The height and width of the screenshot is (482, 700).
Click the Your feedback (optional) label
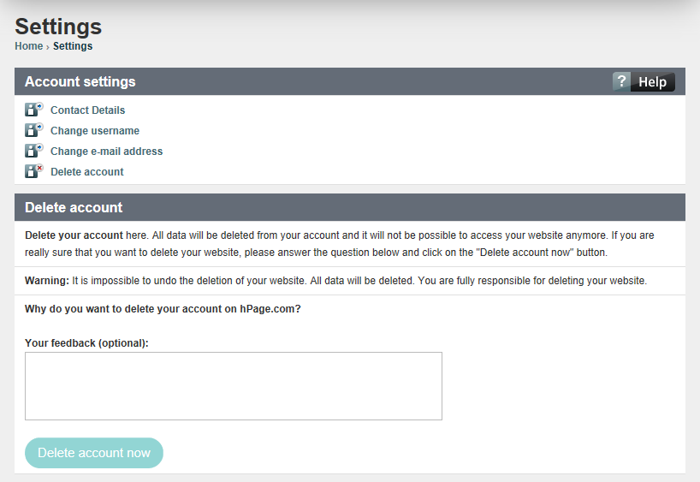click(x=86, y=343)
